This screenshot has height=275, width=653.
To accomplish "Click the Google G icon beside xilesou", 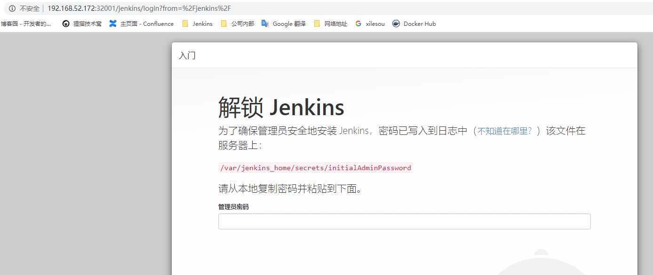I will [358, 24].
